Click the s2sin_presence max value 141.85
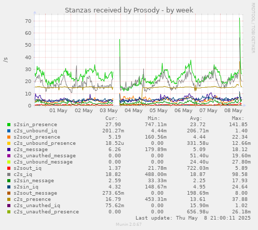The height and width of the screenshot is (230, 258). pos(238,125)
